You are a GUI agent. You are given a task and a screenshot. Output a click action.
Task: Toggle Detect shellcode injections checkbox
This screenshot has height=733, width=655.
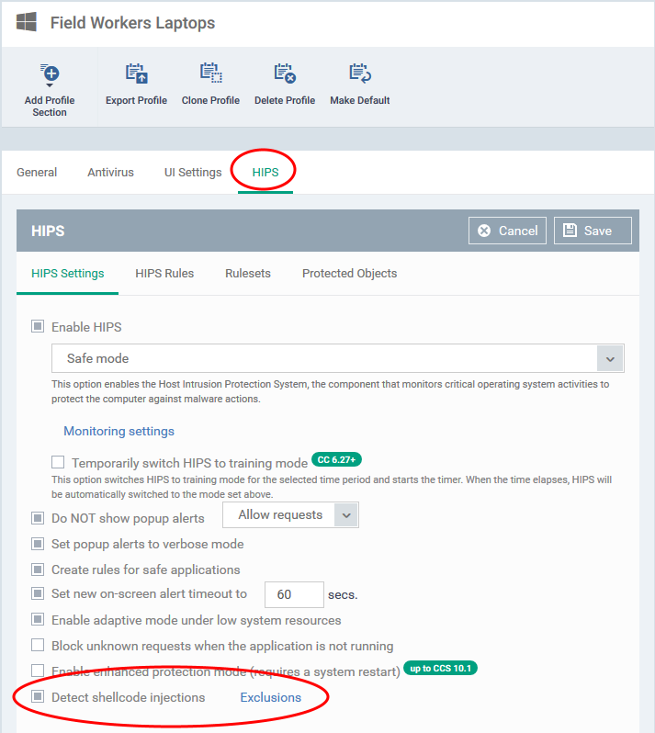point(39,697)
